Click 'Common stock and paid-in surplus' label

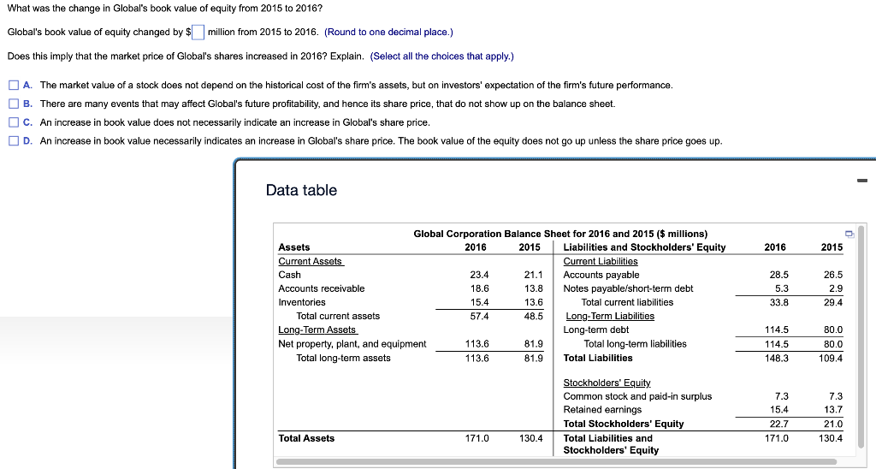click(x=637, y=396)
